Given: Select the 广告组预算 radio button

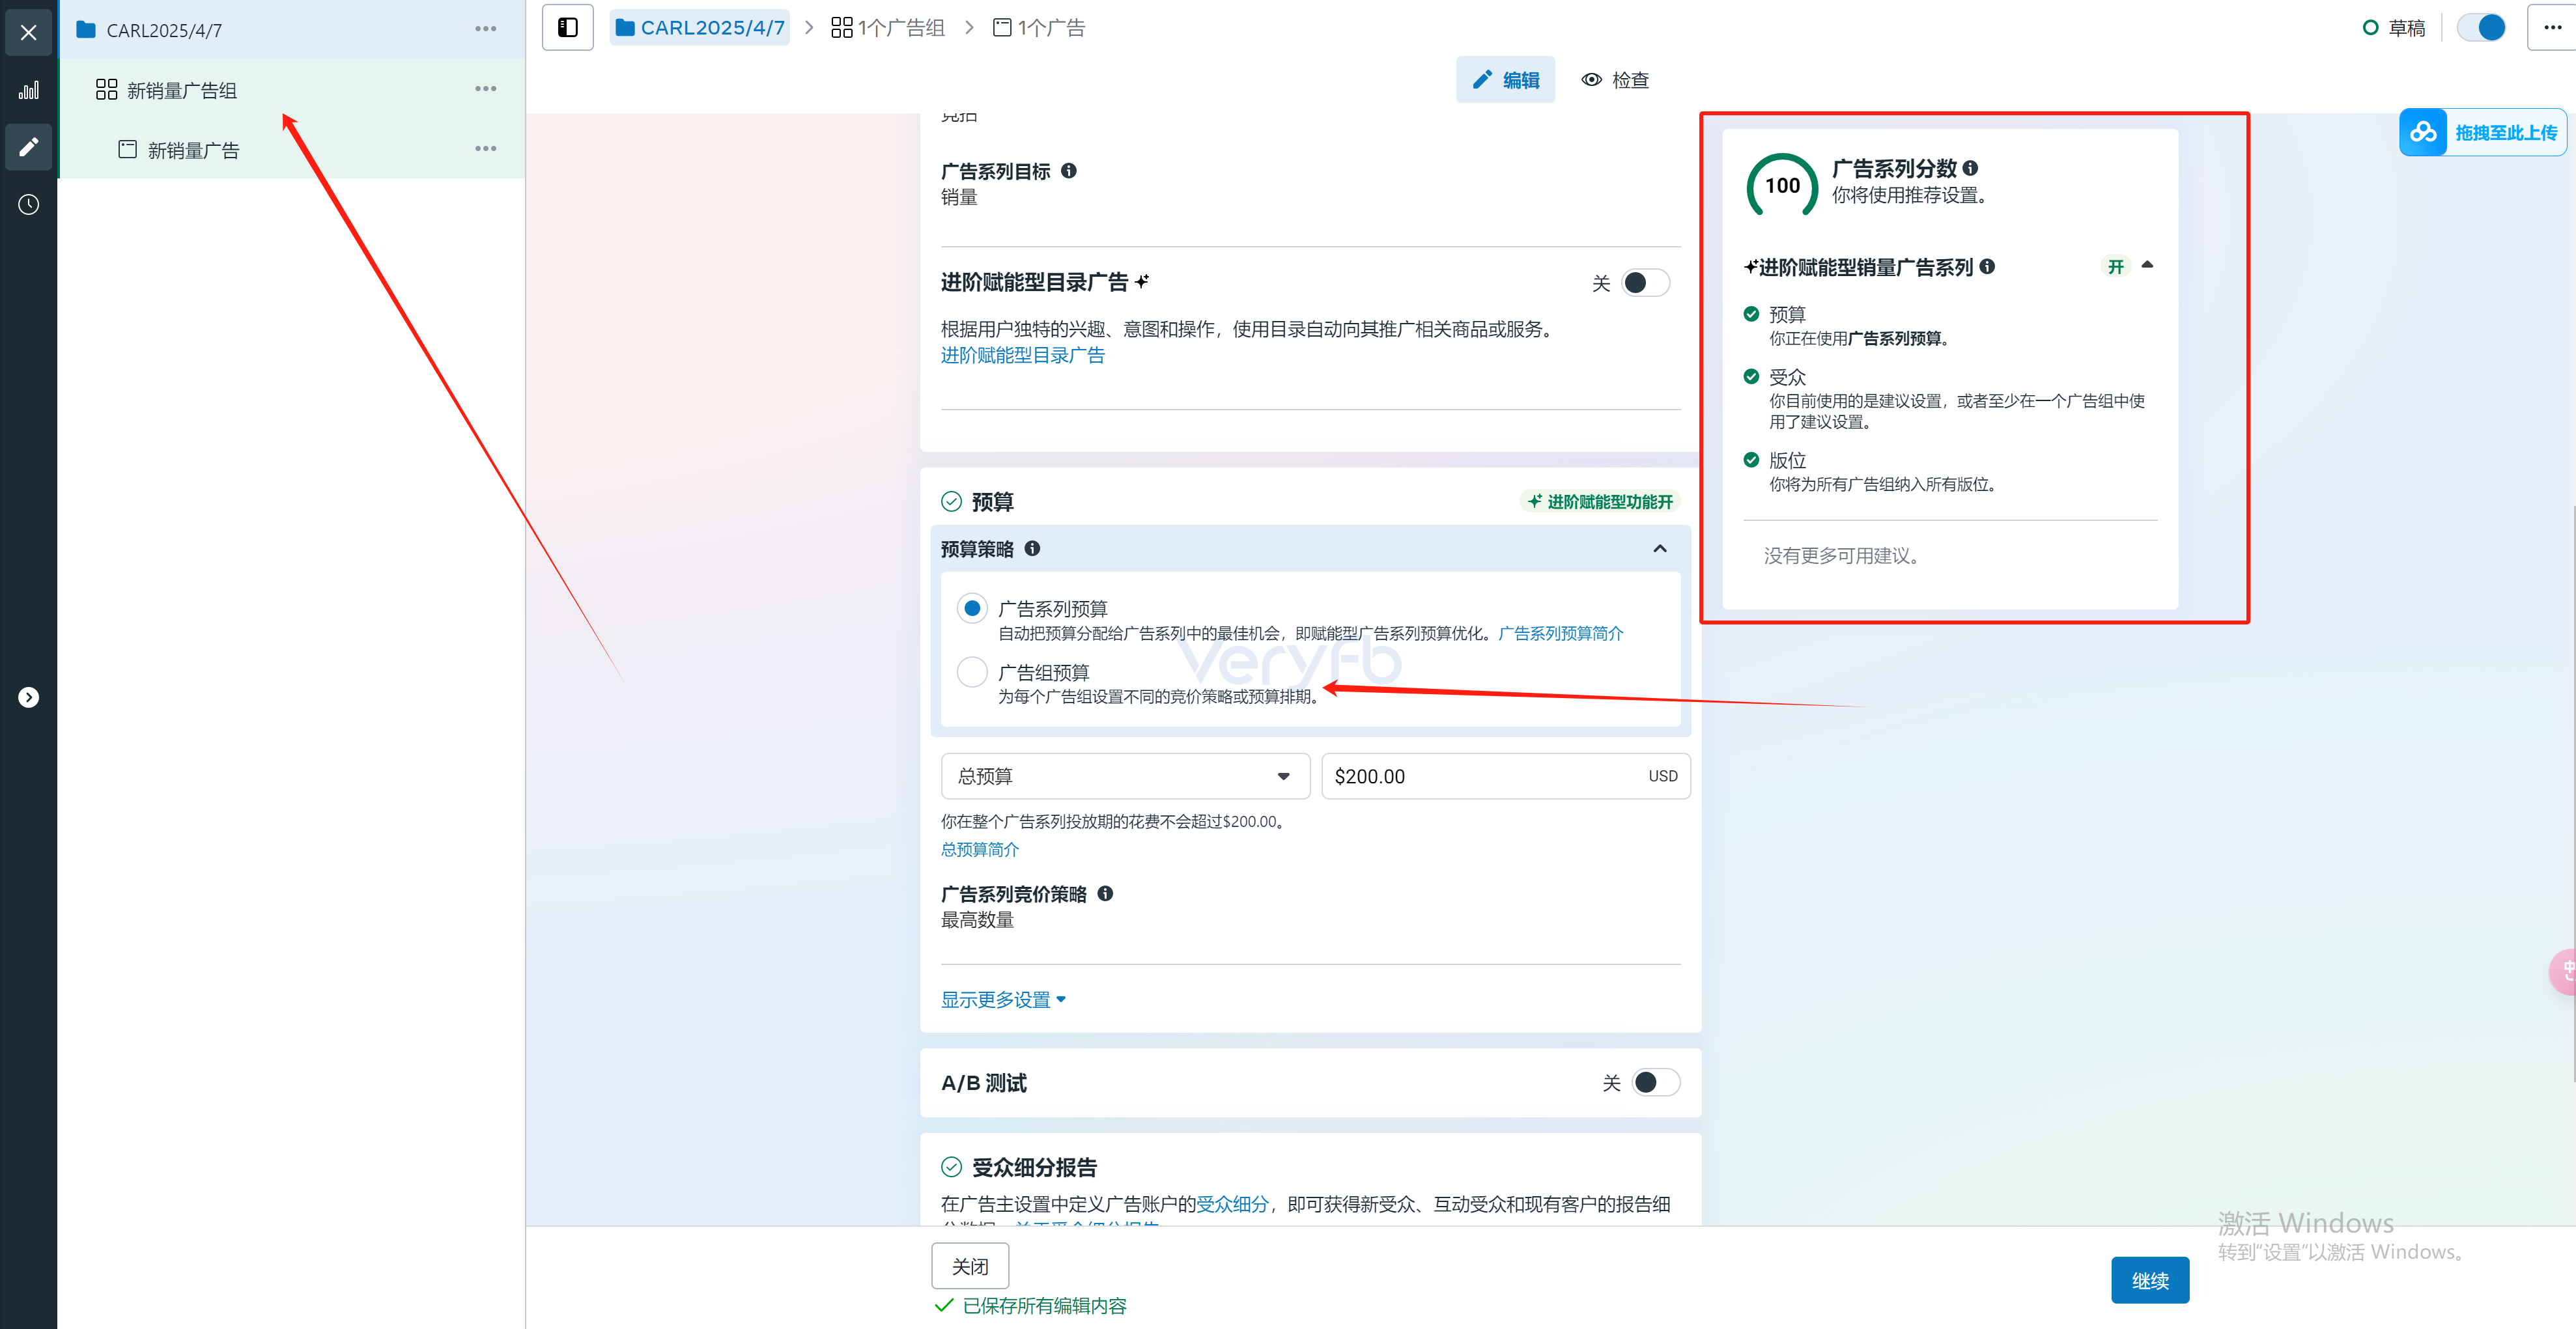Looking at the screenshot, I should click(972, 672).
